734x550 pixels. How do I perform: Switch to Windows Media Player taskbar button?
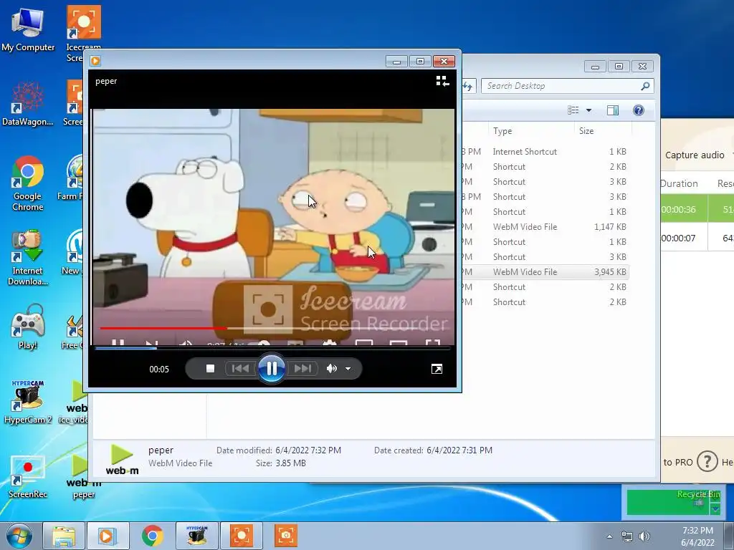tap(108, 536)
